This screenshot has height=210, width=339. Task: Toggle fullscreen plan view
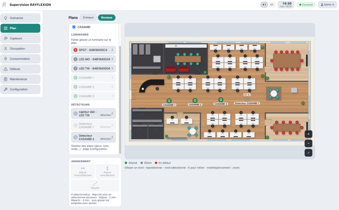pyautogui.click(x=308, y=153)
